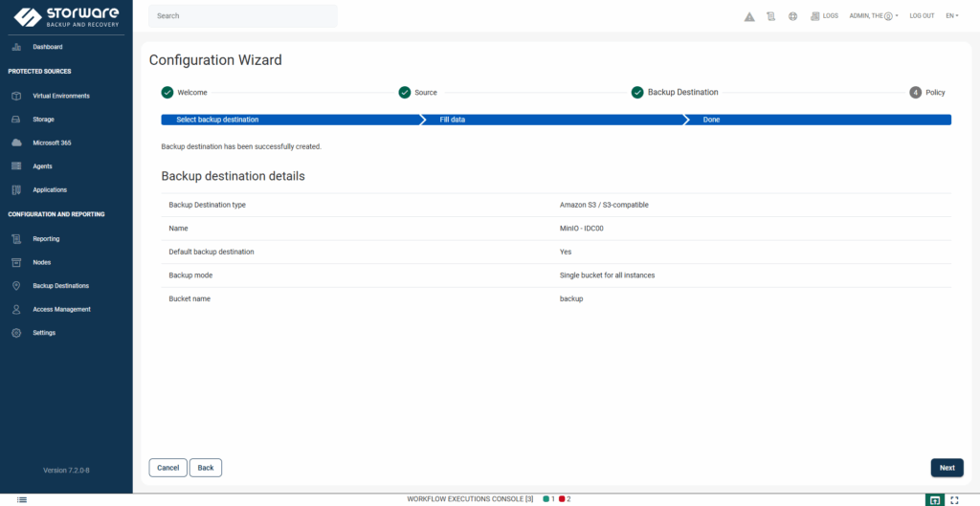Open Access Management menu item
This screenshot has height=506, width=980.
[x=61, y=309]
